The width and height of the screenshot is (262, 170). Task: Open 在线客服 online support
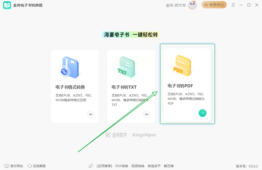click(39, 166)
